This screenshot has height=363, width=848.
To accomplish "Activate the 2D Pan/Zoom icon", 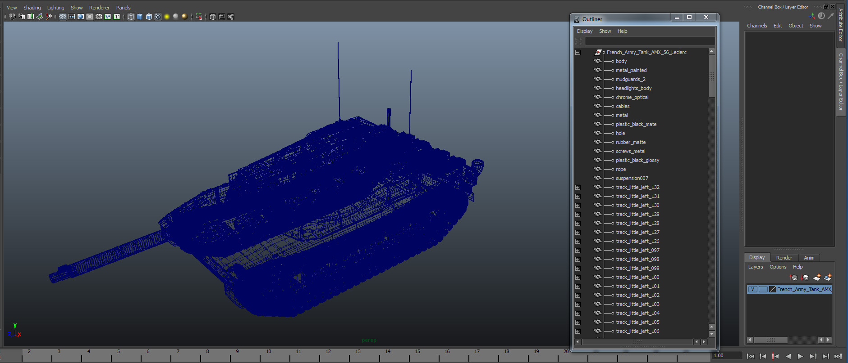I will pyautogui.click(x=49, y=17).
